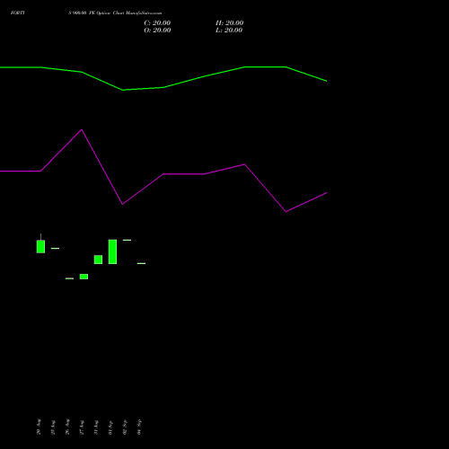Click the 'PE Option Chart' title text

point(107,13)
